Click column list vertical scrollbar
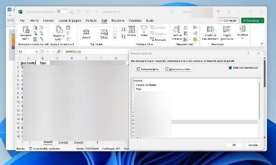Screen dimensions: 276x165 coord(259,101)
